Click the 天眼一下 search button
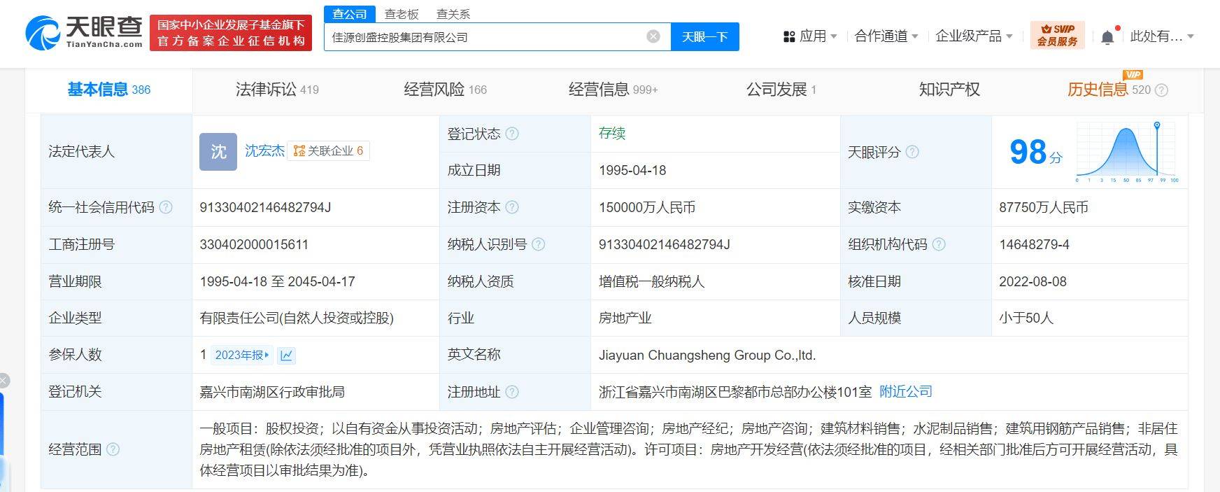The image size is (1220, 492). [704, 36]
